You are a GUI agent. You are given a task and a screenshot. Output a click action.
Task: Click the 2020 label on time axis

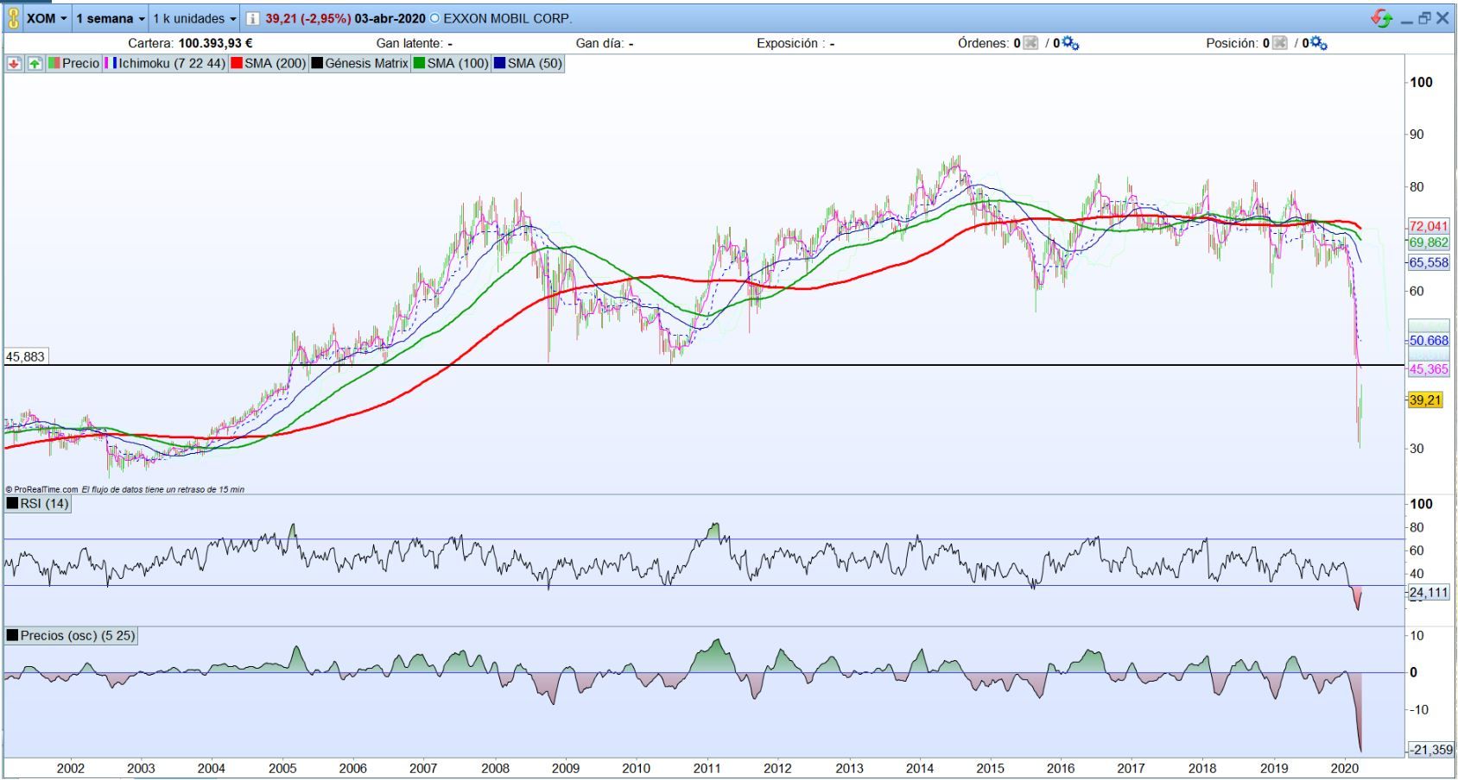pos(1344,768)
